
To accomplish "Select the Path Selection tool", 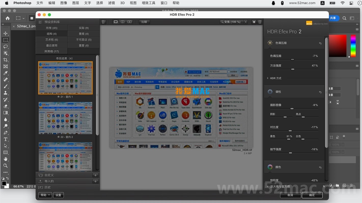I will pyautogui.click(x=6, y=146).
